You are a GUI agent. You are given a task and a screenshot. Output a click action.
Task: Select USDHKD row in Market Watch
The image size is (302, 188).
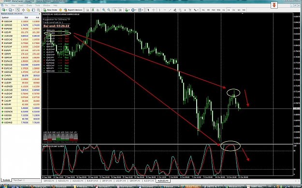(x=21, y=122)
